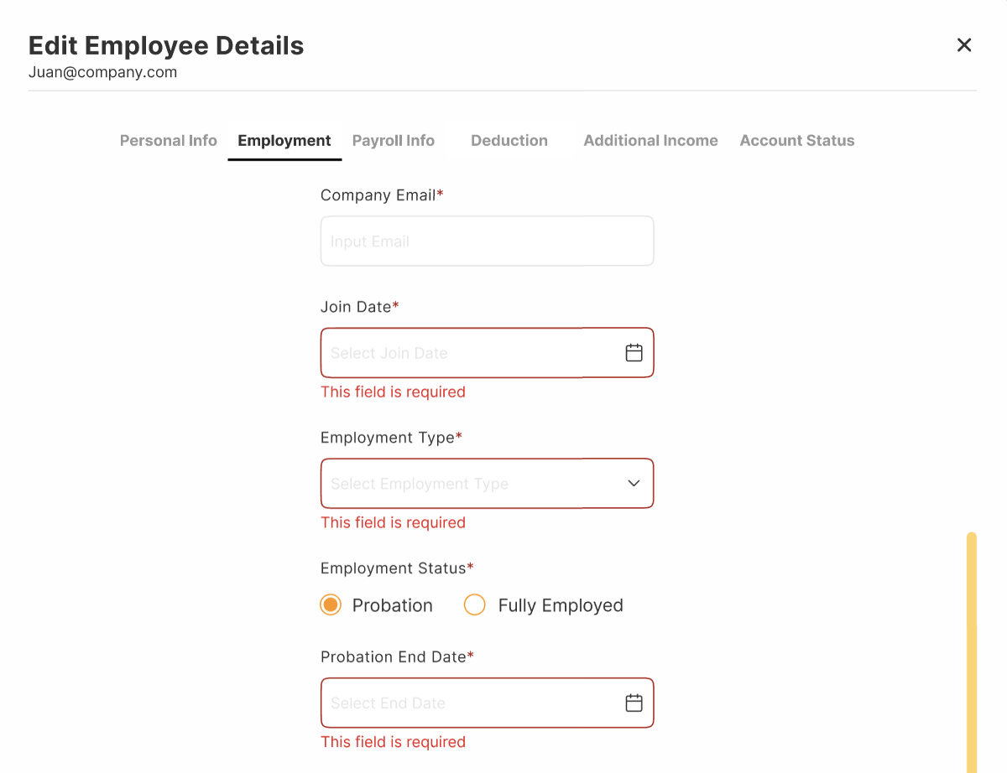Open the Join Date calendar picker
The image size is (1007, 773).
(634, 352)
